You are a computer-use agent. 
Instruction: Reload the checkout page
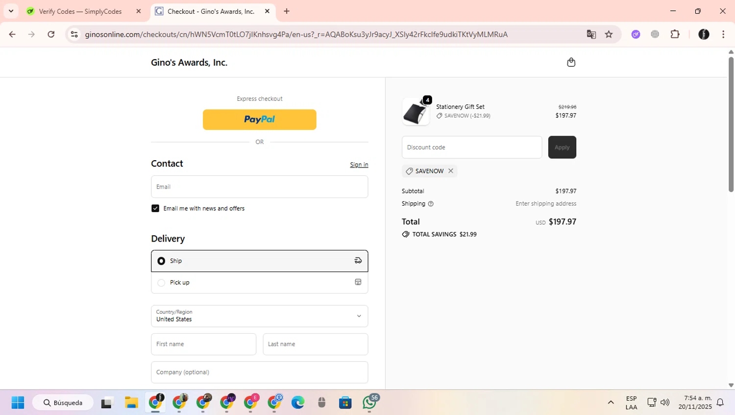point(51,34)
